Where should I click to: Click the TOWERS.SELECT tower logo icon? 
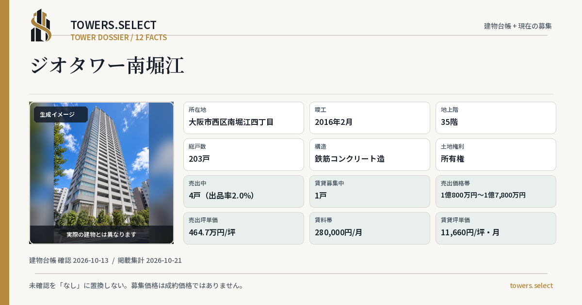(41, 25)
